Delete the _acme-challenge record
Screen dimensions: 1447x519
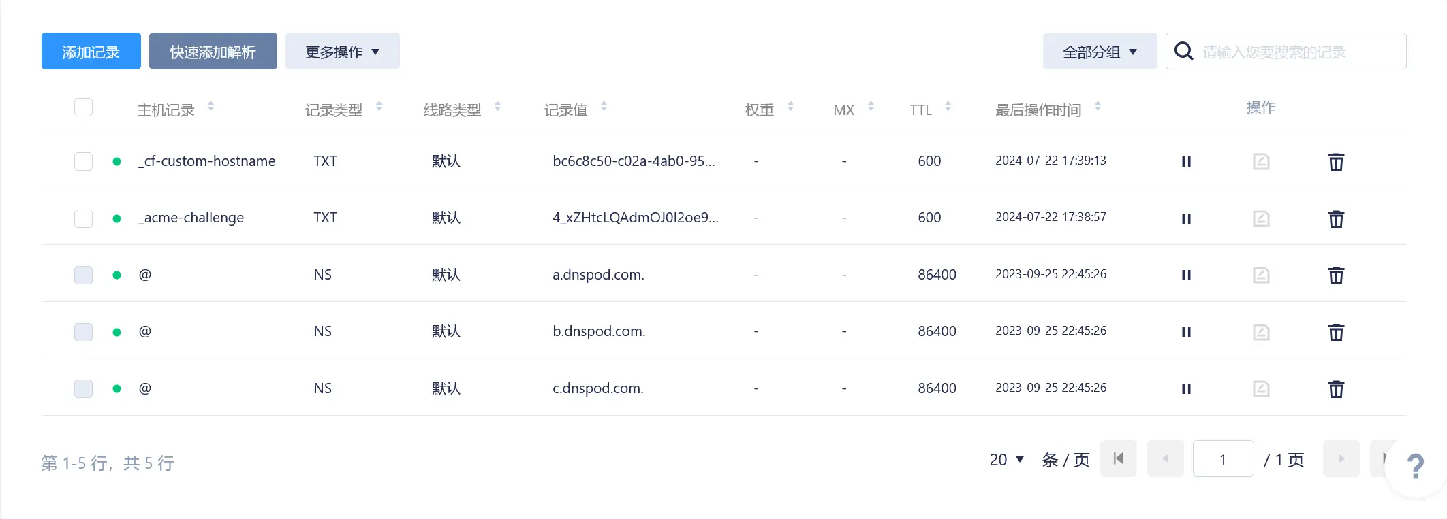pos(1336,219)
